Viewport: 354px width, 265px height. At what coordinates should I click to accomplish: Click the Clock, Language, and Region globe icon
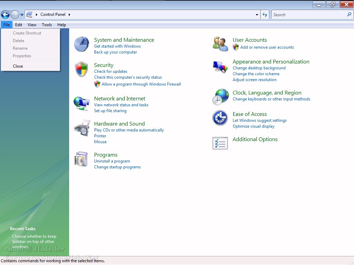coord(220,97)
